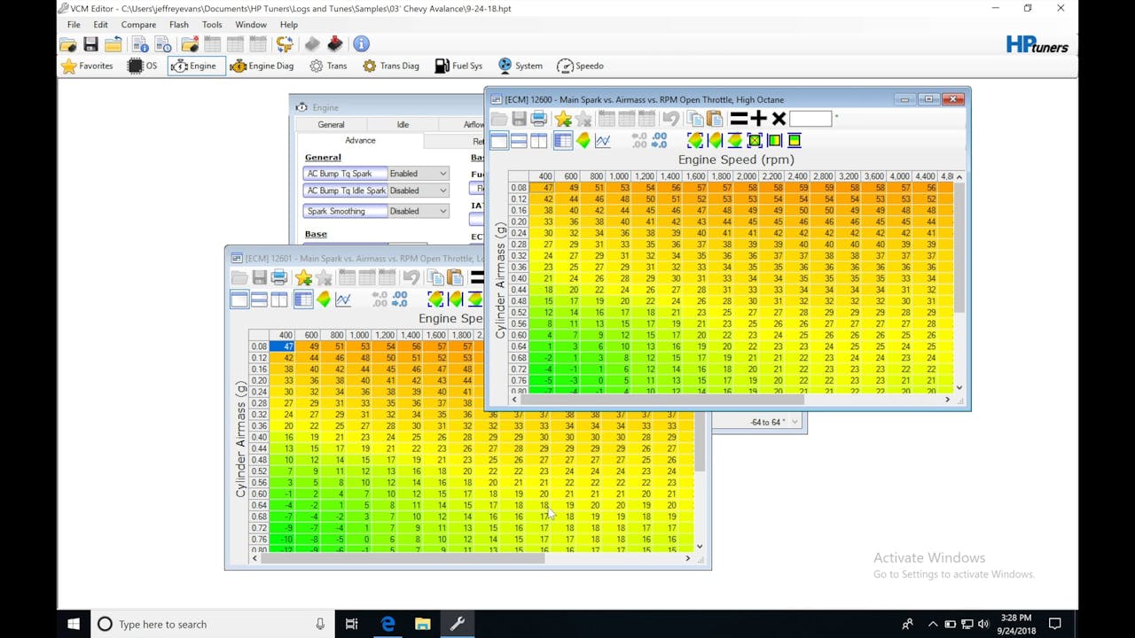The width and height of the screenshot is (1135, 638).
Task: Switch to the Fuel Sys section
Action: [x=458, y=66]
